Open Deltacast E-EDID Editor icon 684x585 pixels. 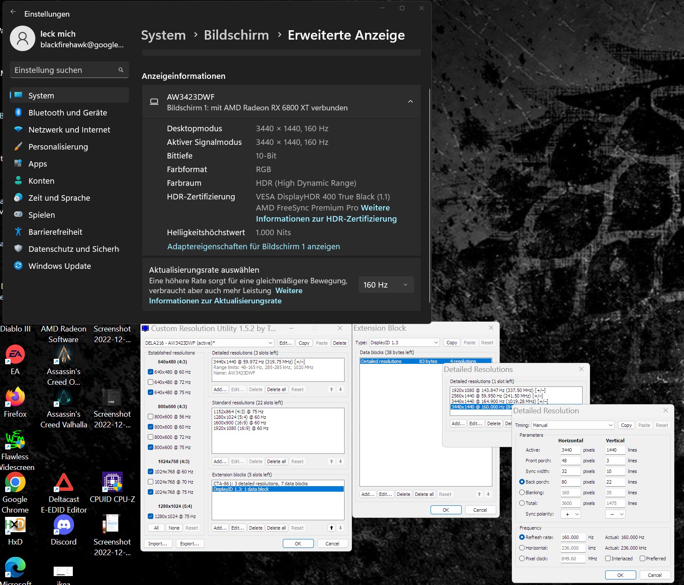64,493
